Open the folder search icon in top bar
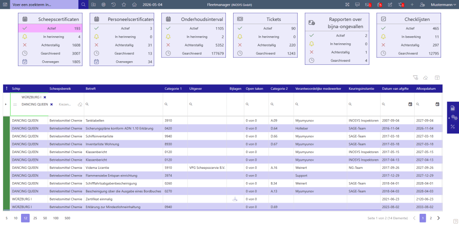This screenshot has width=459, height=225. [x=93, y=4]
